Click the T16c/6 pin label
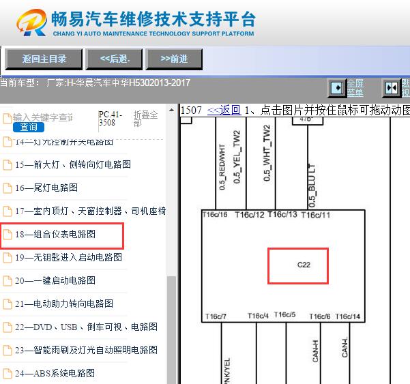 320,316
